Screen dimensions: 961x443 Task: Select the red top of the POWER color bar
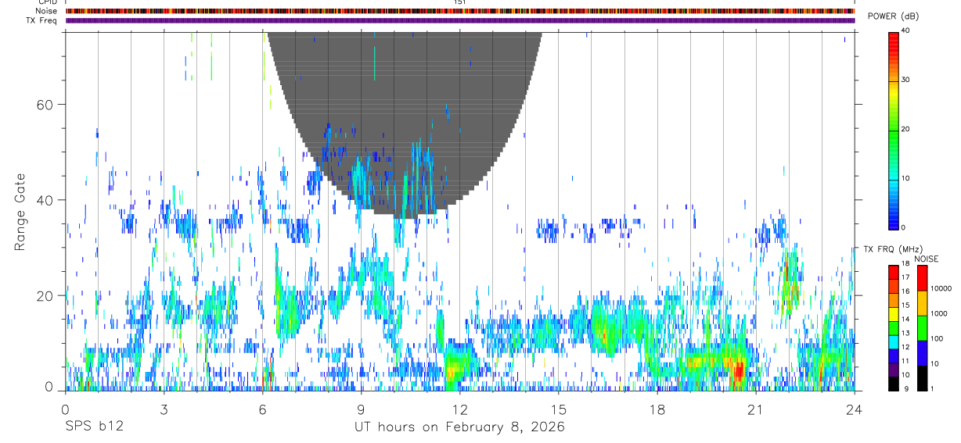[x=894, y=37]
